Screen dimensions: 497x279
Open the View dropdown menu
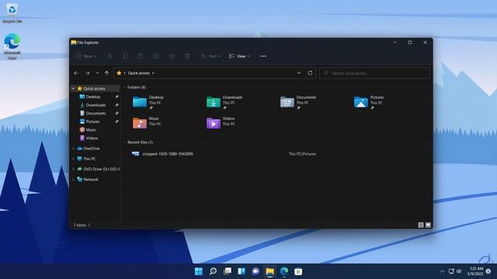click(239, 57)
